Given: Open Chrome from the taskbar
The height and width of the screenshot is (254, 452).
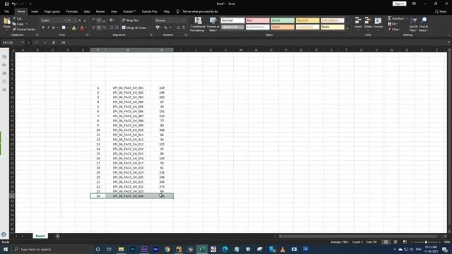Looking at the screenshot, I should point(167,249).
